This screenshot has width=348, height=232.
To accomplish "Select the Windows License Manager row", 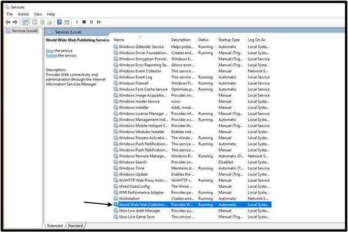I will point(192,114).
